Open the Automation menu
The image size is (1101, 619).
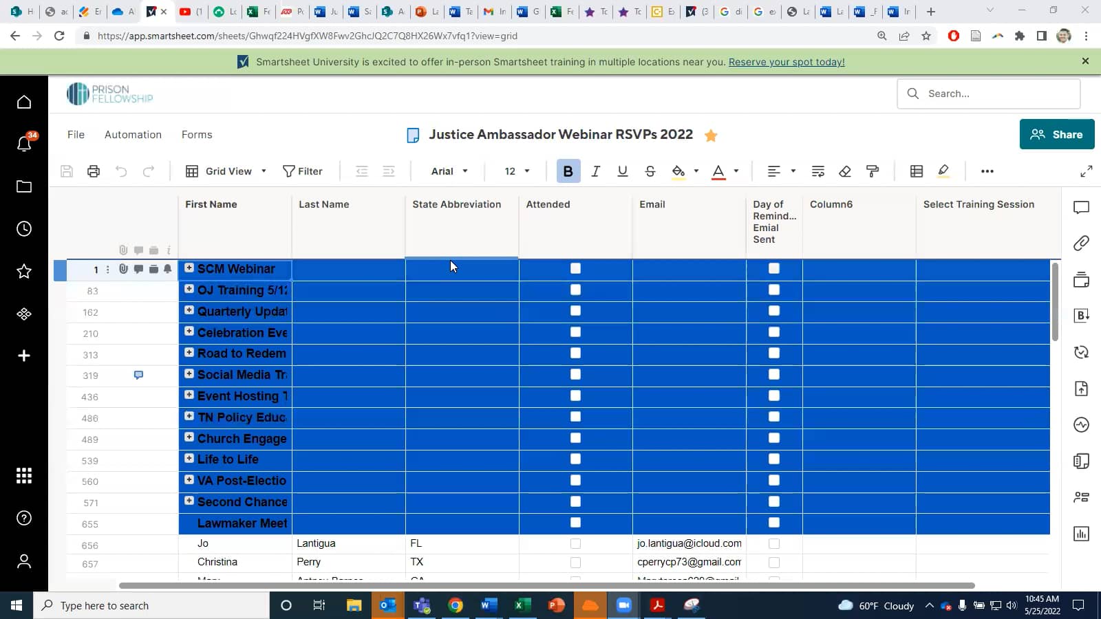tap(133, 134)
